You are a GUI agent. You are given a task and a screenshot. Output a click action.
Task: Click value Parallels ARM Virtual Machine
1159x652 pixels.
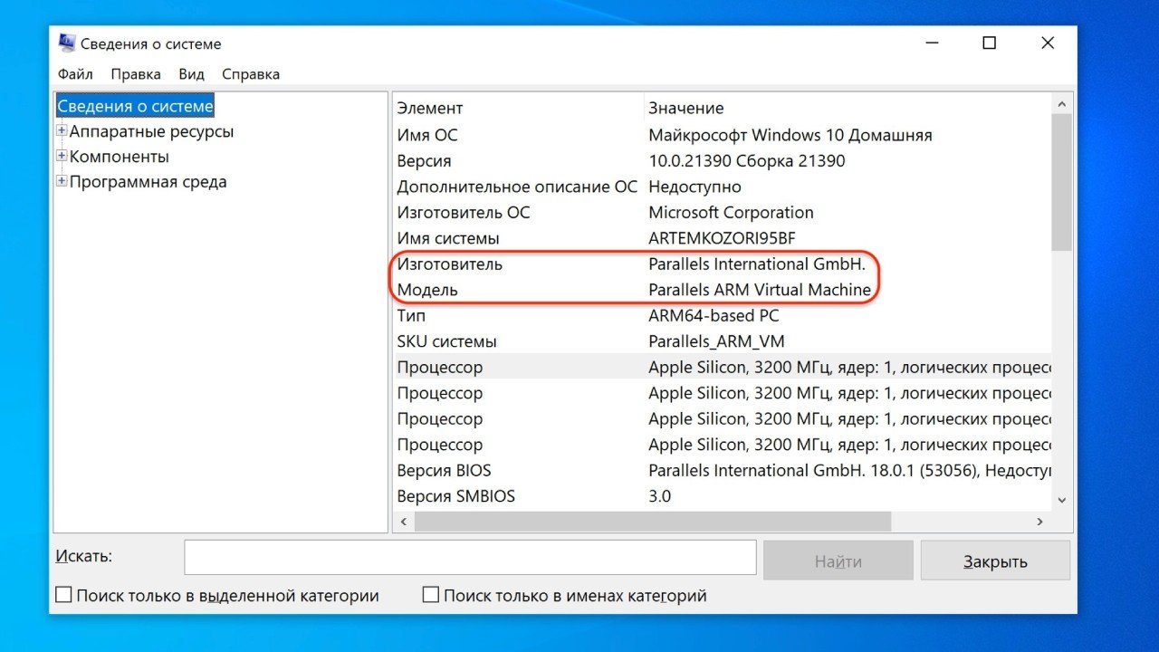760,290
